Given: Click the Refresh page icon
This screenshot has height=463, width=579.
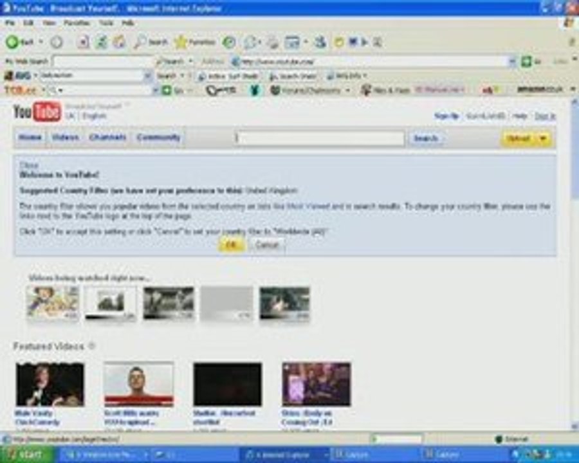Looking at the screenshot, I should 101,42.
